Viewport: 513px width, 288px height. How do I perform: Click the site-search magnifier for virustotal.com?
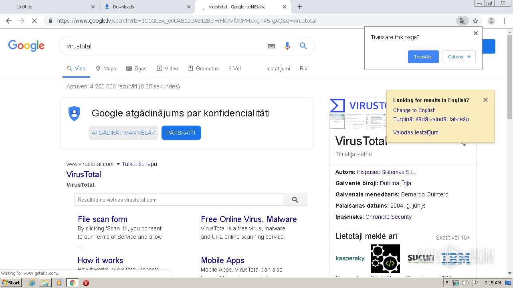[x=295, y=200]
